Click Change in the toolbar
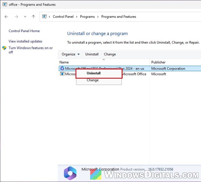The image size is (201, 182). tap(110, 54)
